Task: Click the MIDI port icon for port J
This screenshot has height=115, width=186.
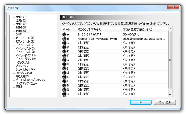Action: coord(64,73)
